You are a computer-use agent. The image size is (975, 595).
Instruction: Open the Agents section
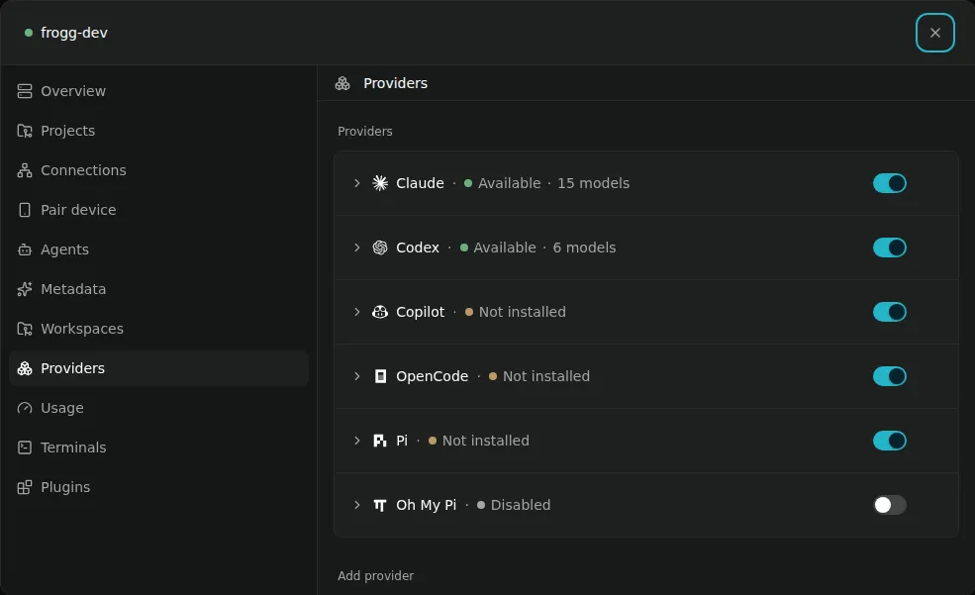point(158,249)
